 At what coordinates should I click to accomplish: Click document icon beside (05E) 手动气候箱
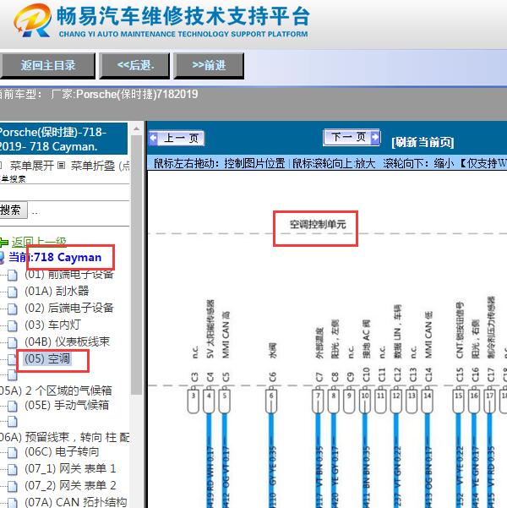click(x=13, y=406)
